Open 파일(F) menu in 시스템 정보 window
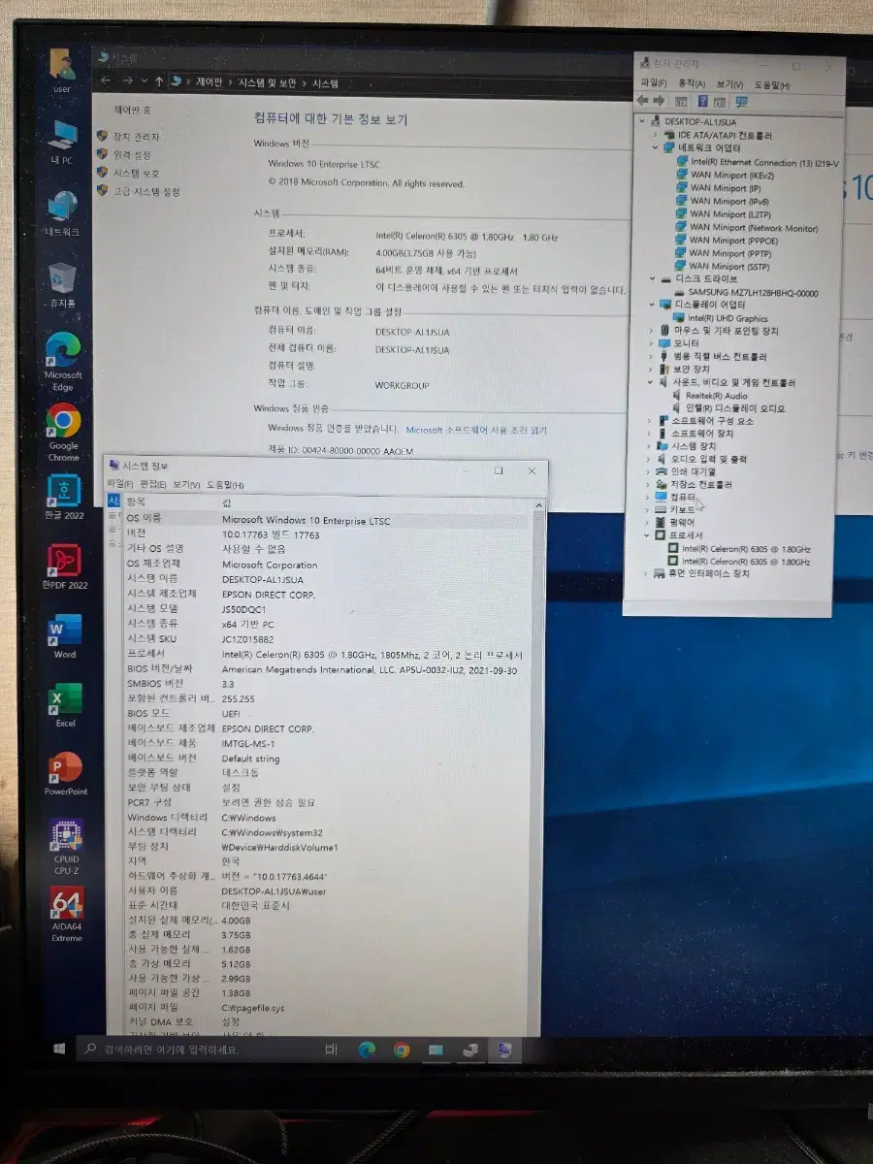Viewport: 873px width, 1164px height. 121,483
